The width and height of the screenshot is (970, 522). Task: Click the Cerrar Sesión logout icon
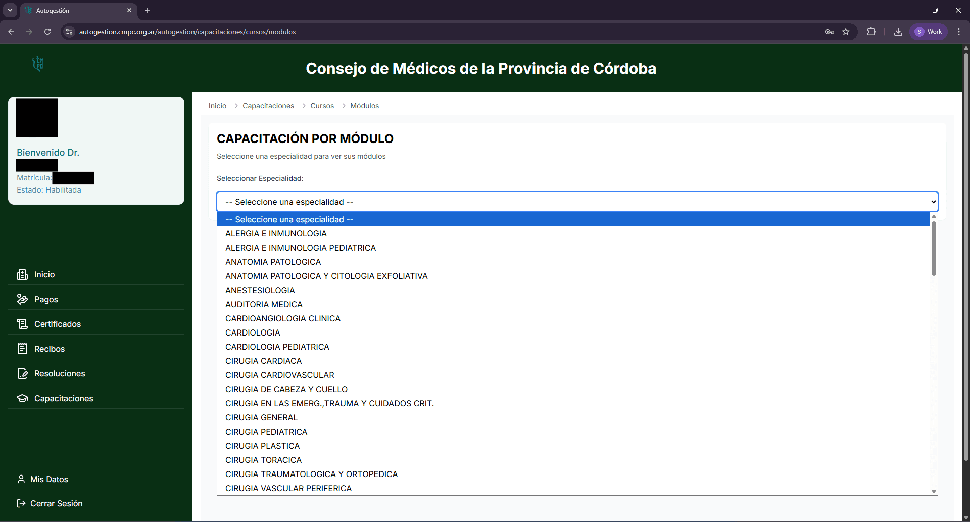(x=21, y=503)
